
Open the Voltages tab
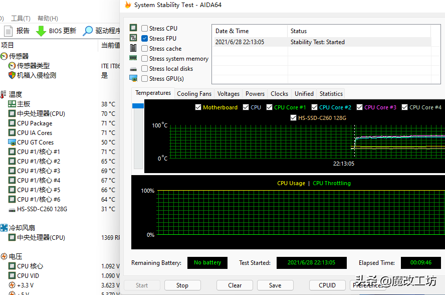[x=229, y=94]
